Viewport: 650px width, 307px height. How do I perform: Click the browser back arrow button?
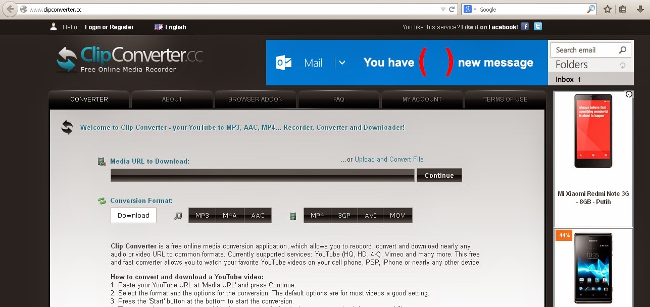[10, 9]
